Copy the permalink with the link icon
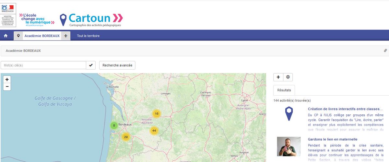 click(385, 51)
